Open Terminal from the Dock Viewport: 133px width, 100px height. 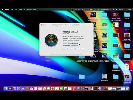(x=95, y=89)
